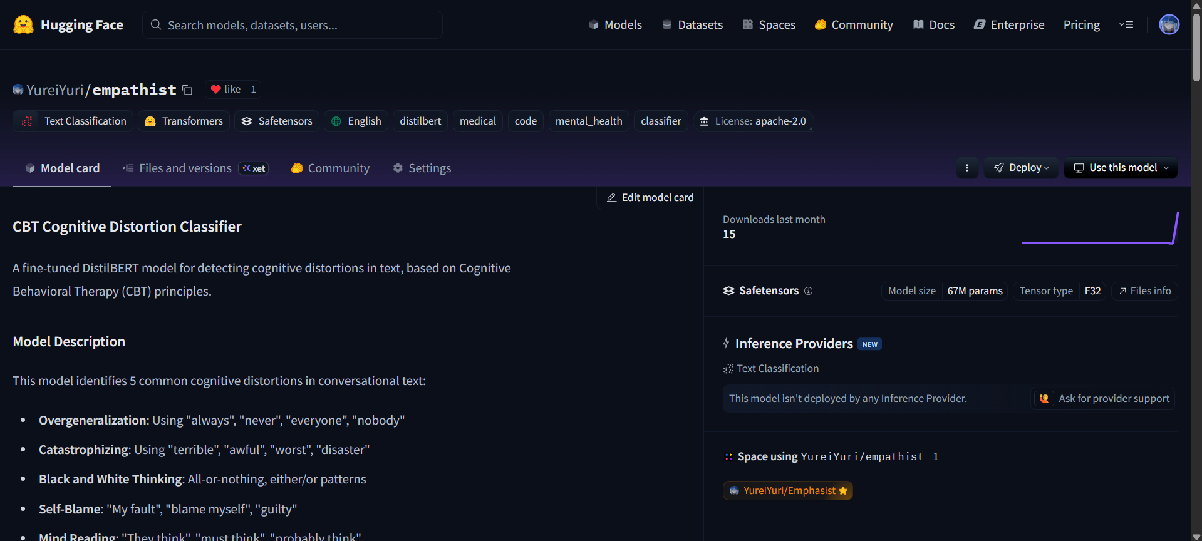Click the code tag

[526, 121]
